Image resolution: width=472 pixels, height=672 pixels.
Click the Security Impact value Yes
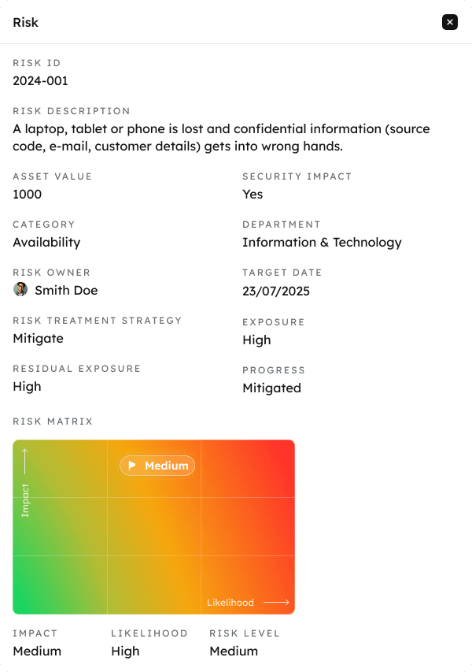click(x=253, y=194)
